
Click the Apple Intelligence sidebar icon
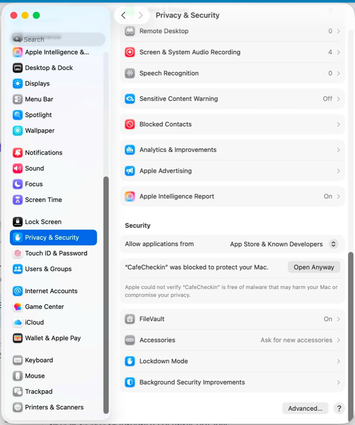17,52
